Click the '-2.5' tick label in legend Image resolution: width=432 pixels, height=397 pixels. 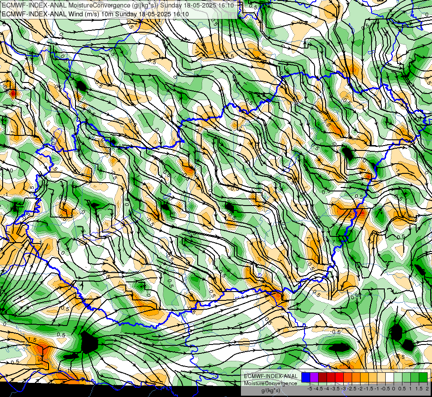[352, 389]
